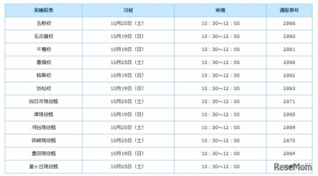Click the 岐阜校 campus name
This screenshot has height=176, width=318.
(x=44, y=75)
